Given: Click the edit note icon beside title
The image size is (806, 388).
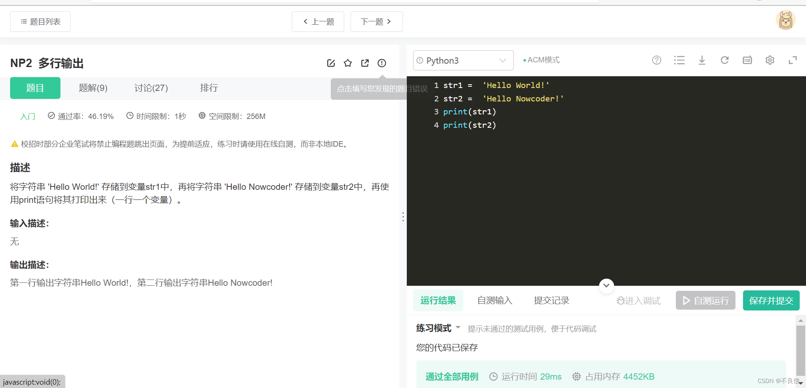Looking at the screenshot, I should [x=331, y=63].
